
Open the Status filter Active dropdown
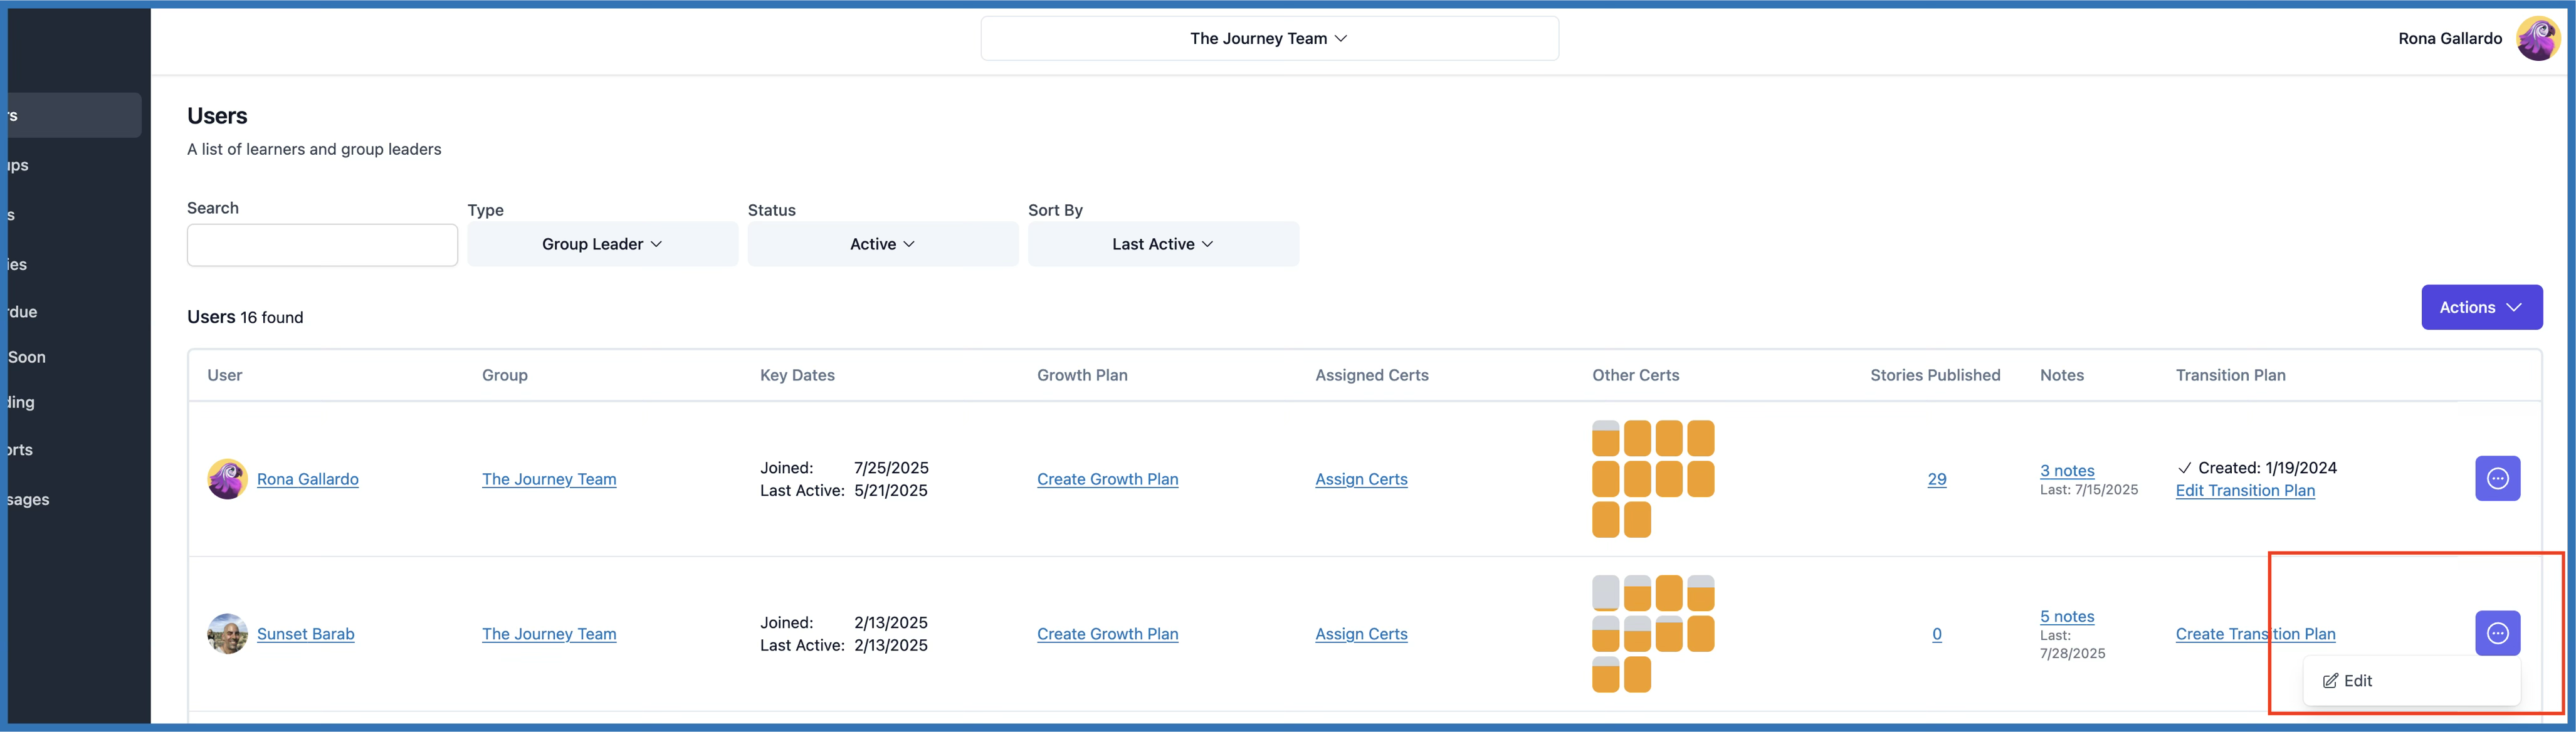pyautogui.click(x=882, y=244)
